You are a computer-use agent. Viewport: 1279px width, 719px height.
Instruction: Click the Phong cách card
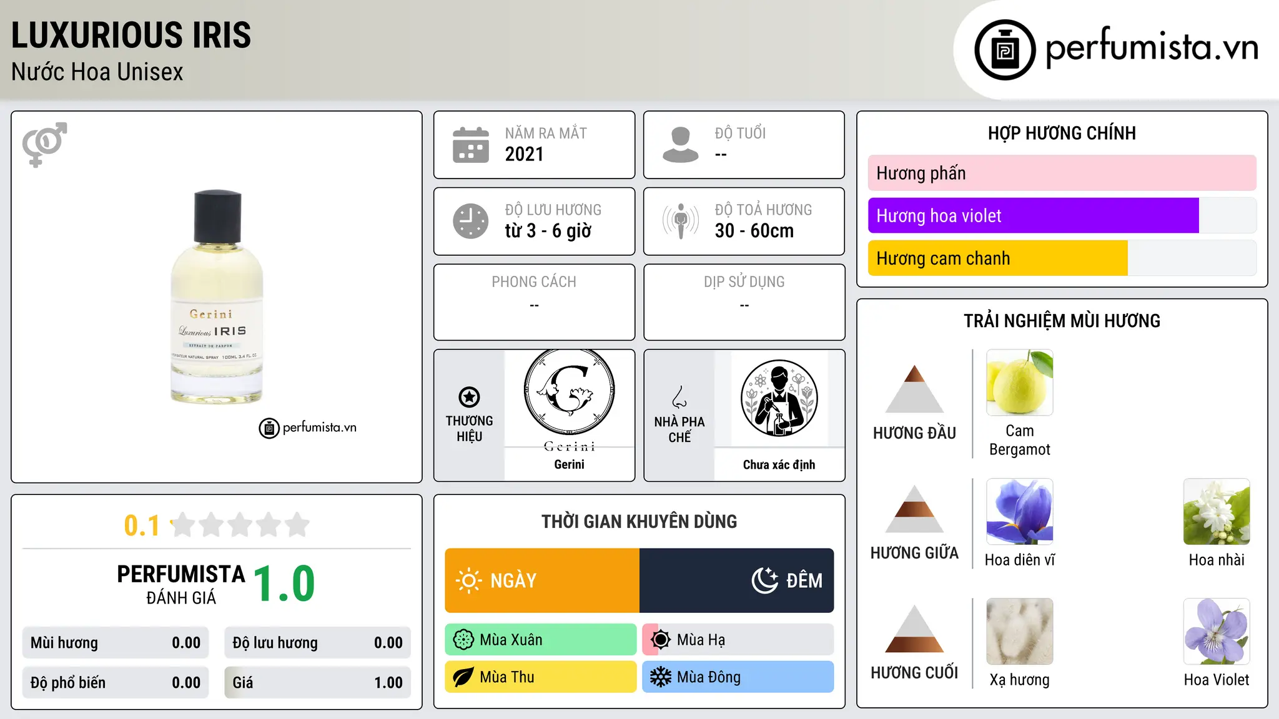[534, 302]
